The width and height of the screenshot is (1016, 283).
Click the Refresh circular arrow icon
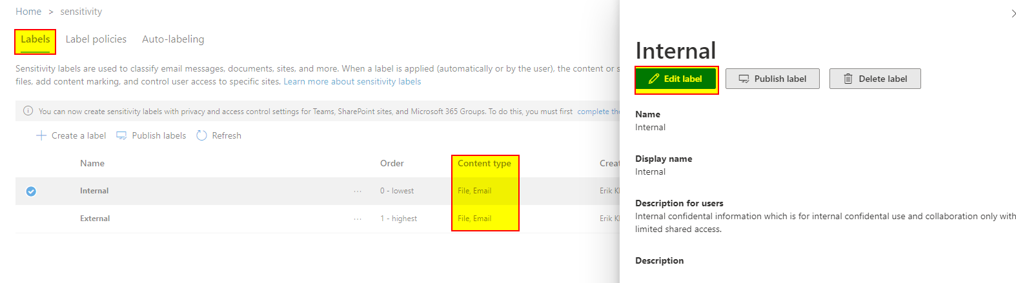coord(201,135)
